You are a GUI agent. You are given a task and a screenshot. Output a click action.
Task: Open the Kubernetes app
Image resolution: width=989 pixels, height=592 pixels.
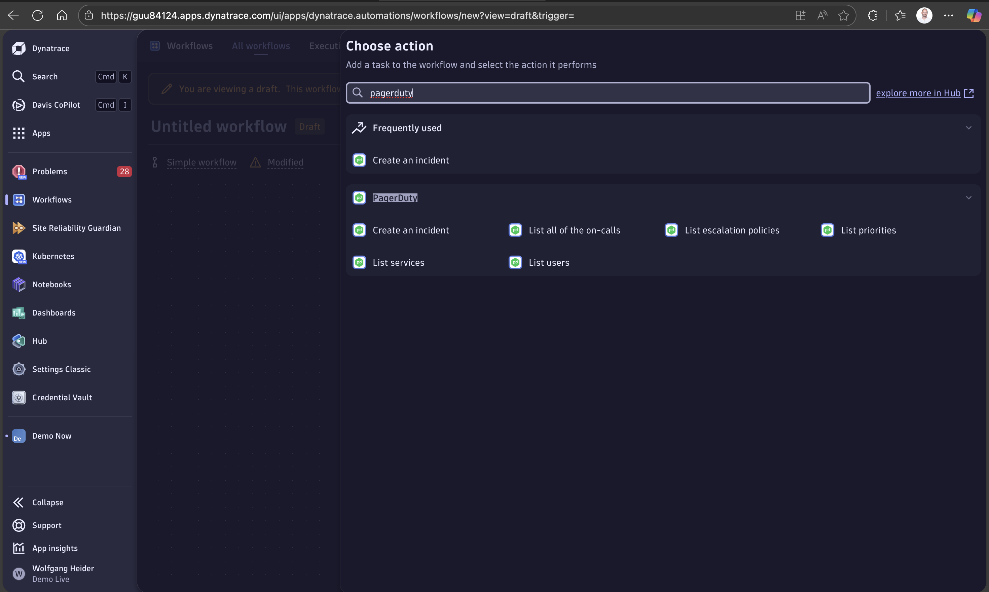coord(53,256)
